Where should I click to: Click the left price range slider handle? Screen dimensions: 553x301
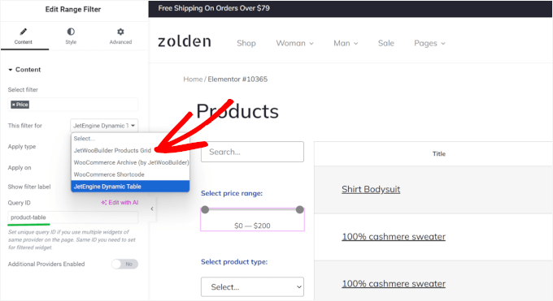tap(205, 210)
